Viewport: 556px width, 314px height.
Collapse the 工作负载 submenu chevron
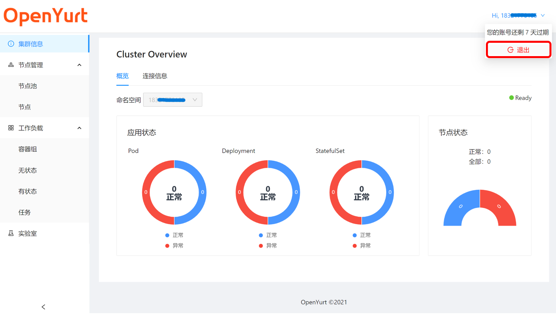[x=79, y=128]
